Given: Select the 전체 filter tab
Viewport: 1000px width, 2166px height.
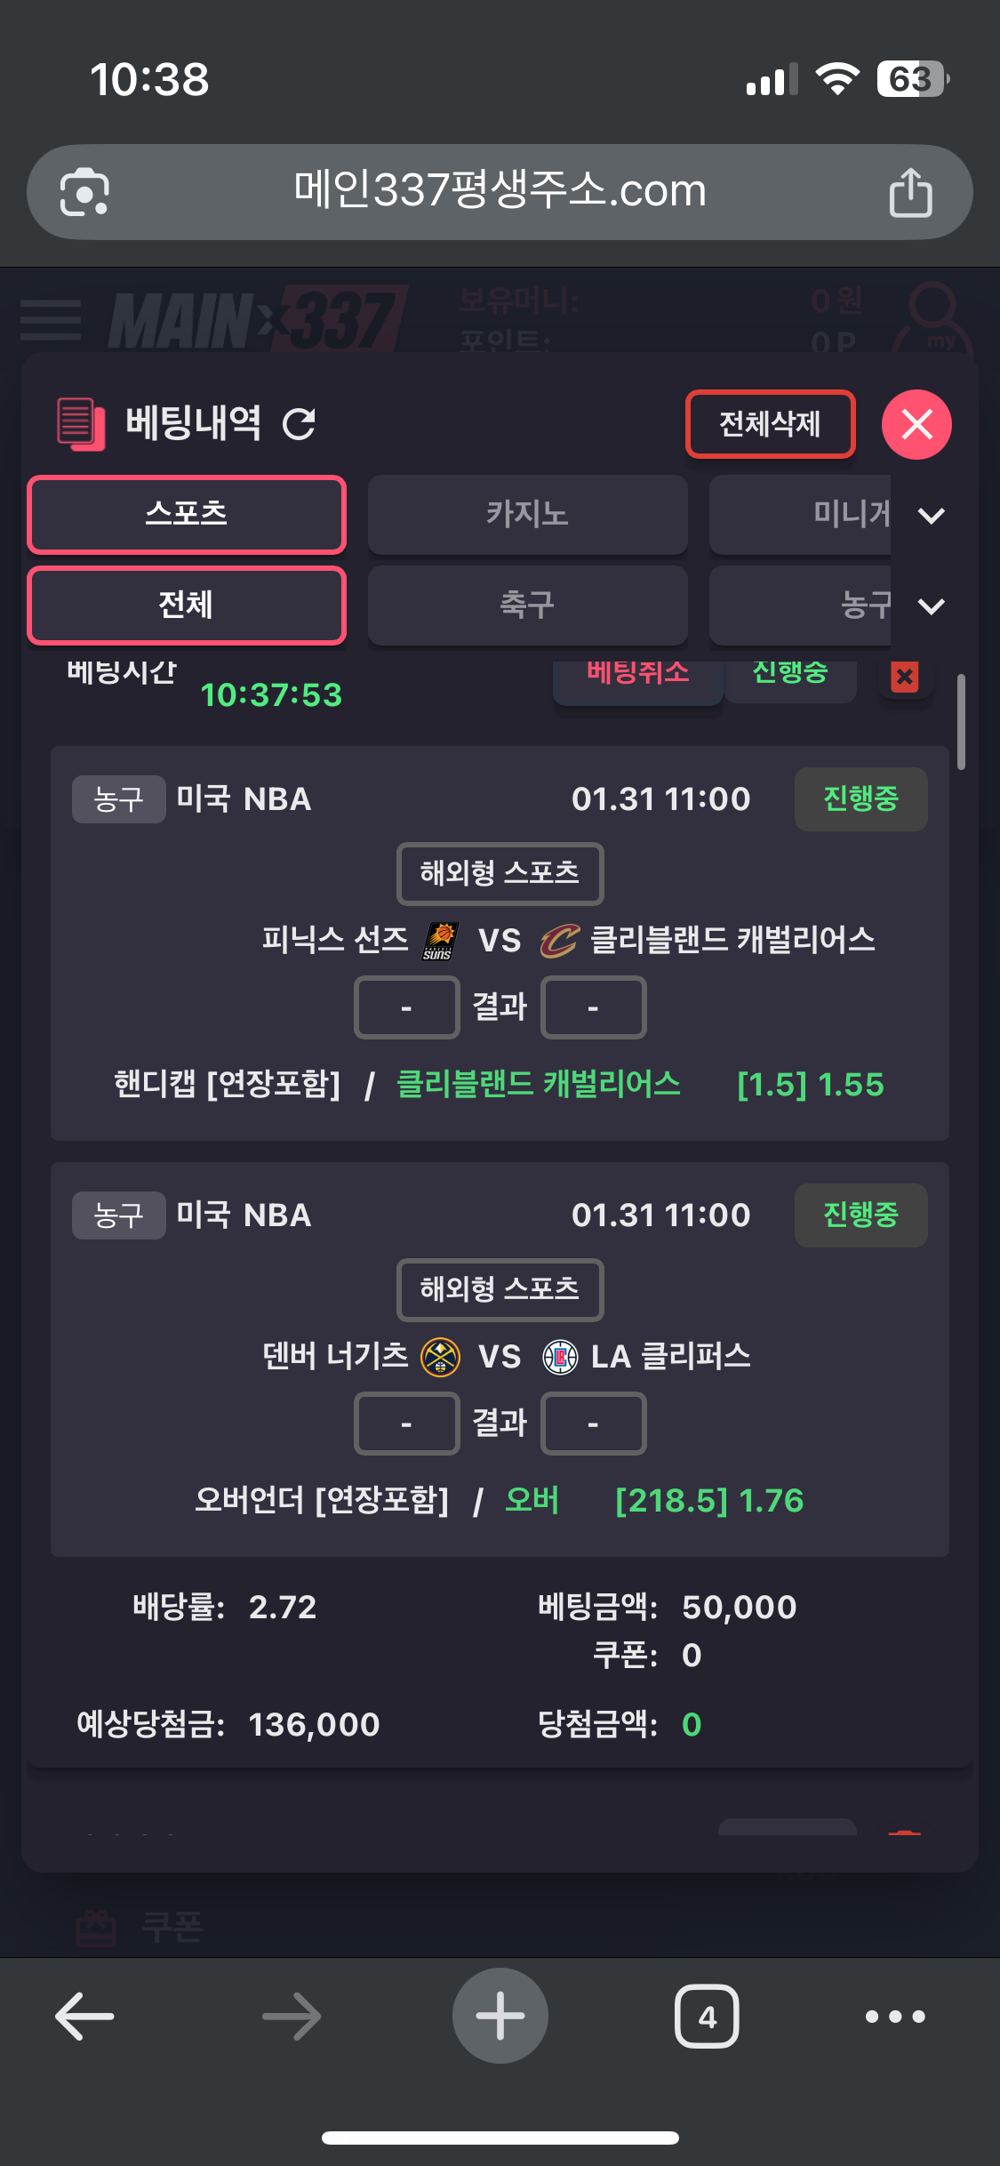Looking at the screenshot, I should click(187, 606).
